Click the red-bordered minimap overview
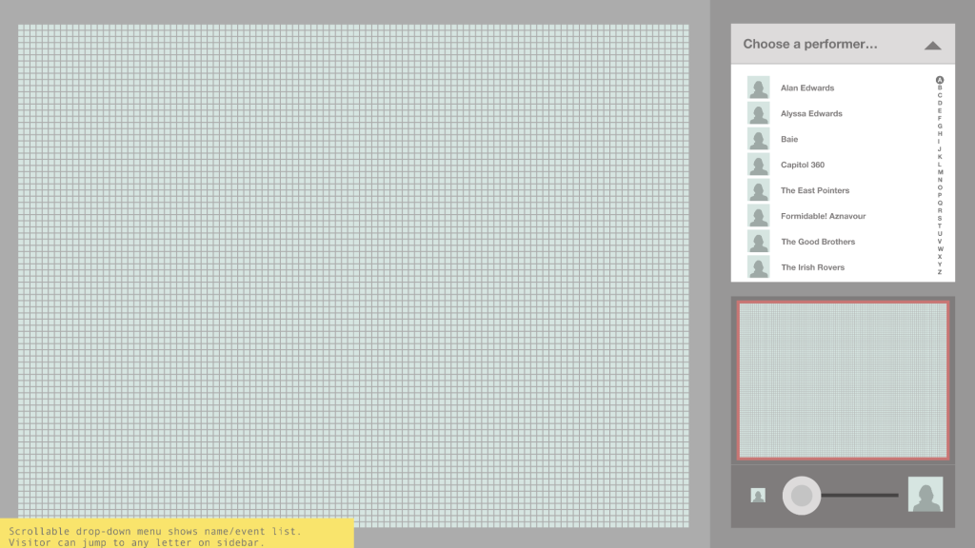This screenshot has height=548, width=975. coord(843,381)
